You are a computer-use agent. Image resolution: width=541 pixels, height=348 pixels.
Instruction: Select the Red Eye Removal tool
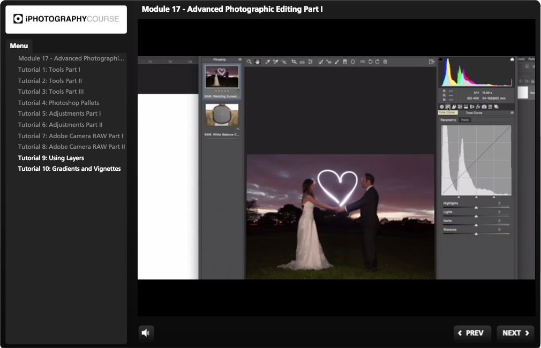329,62
